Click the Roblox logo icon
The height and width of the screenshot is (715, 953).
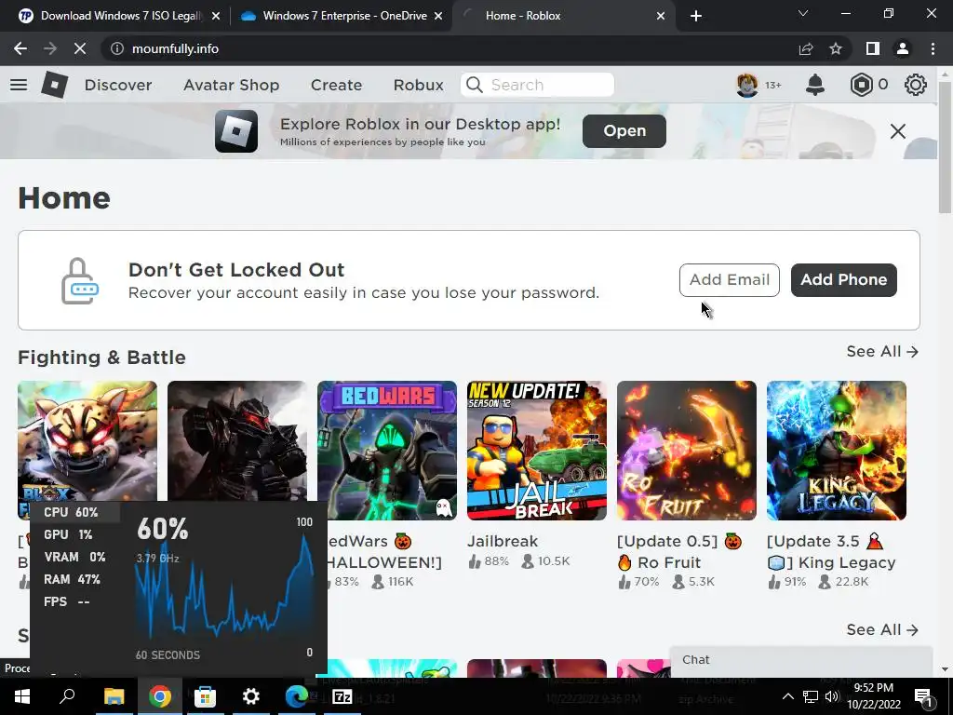coord(55,85)
